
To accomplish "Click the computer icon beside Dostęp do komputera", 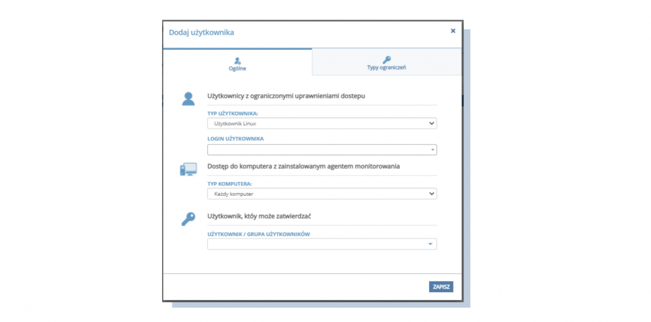I will coord(188,170).
